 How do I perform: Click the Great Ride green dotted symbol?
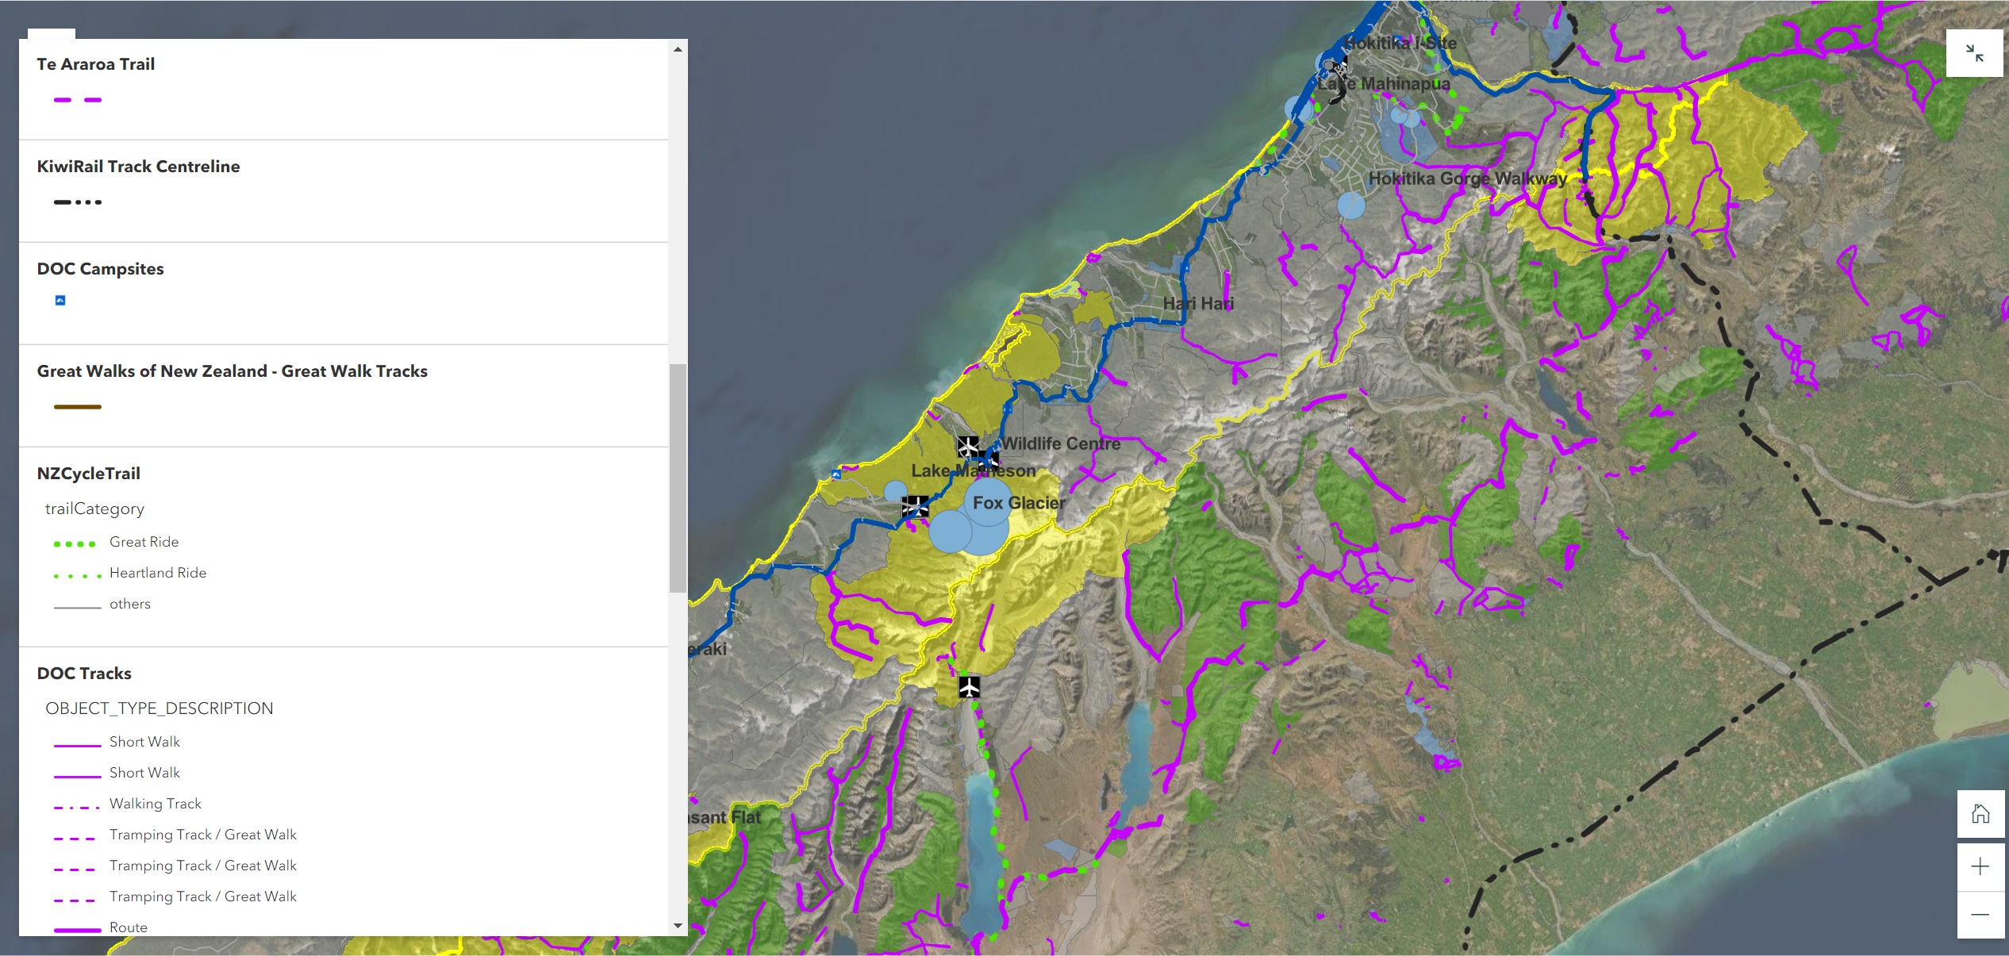(75, 544)
